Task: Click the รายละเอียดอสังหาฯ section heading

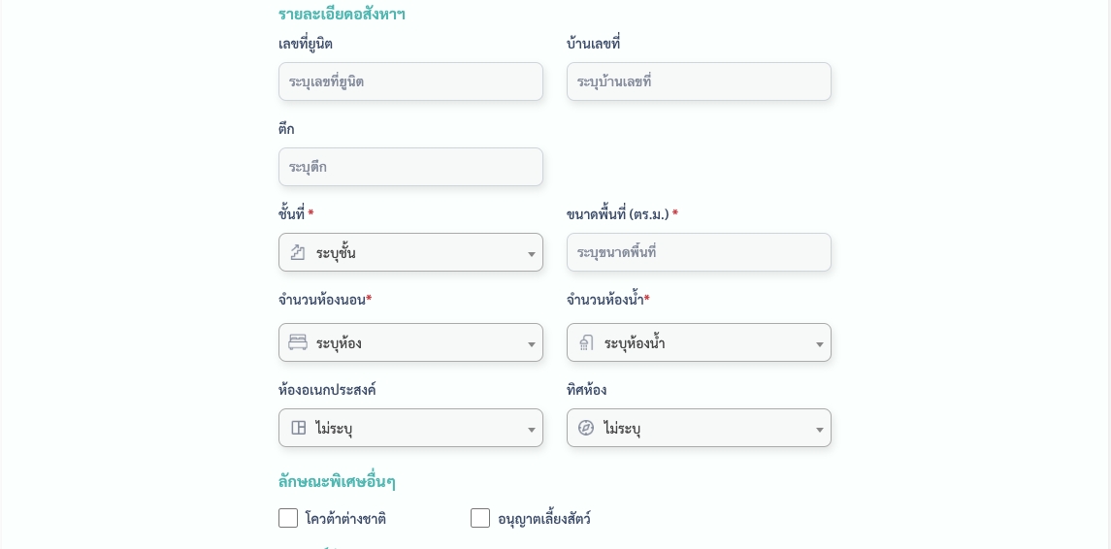Action: (x=342, y=15)
